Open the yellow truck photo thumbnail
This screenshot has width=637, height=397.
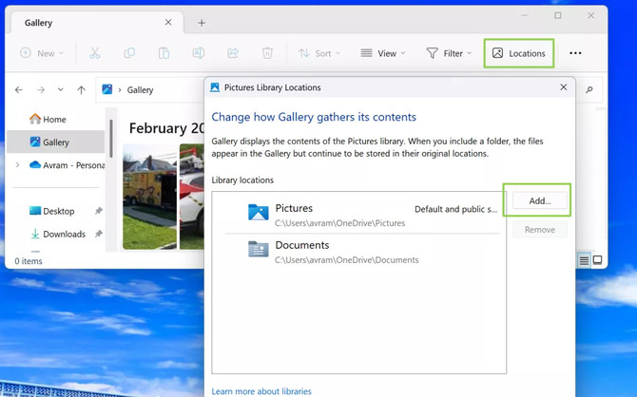[150, 197]
